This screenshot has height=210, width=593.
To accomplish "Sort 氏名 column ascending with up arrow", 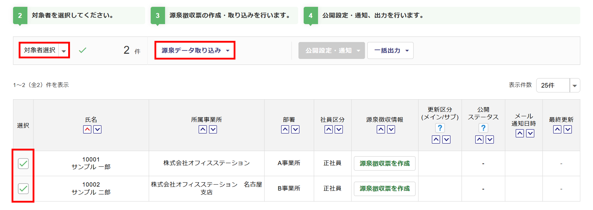I will click(x=87, y=129).
